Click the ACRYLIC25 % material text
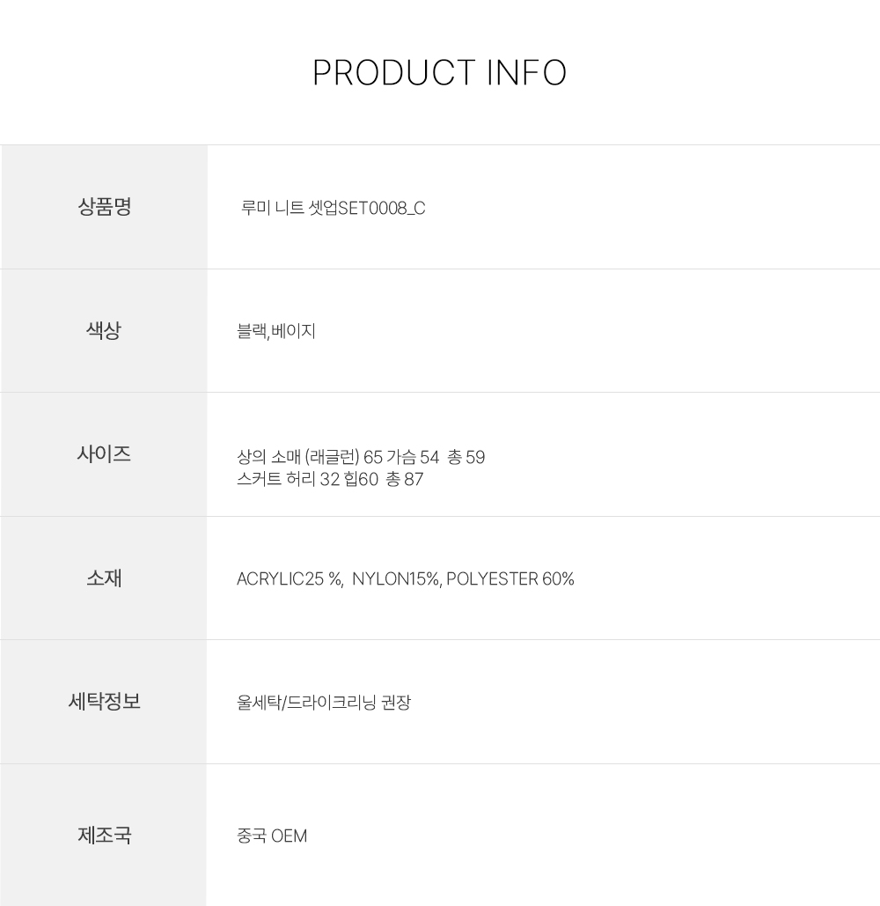 [x=289, y=579]
